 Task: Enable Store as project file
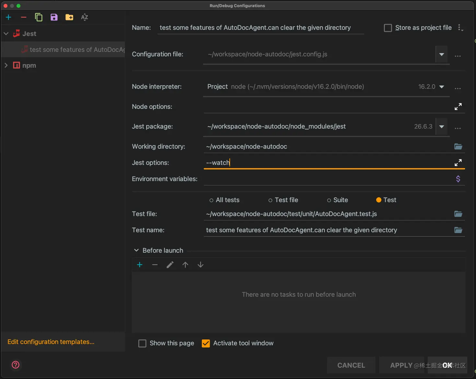click(x=388, y=28)
